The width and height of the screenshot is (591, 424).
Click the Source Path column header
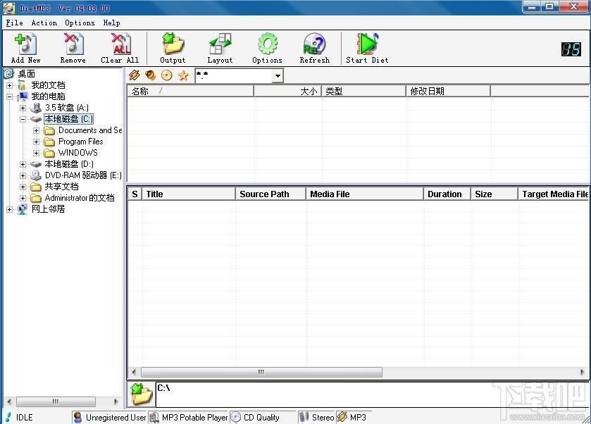(271, 194)
